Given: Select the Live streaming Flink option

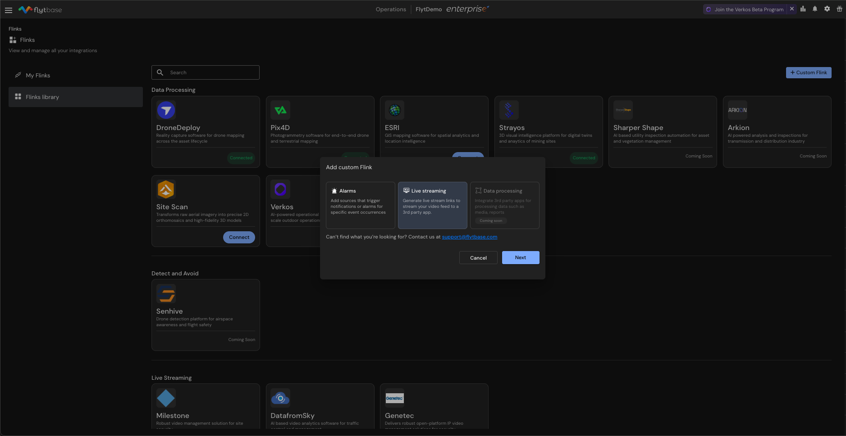Looking at the screenshot, I should [x=433, y=205].
